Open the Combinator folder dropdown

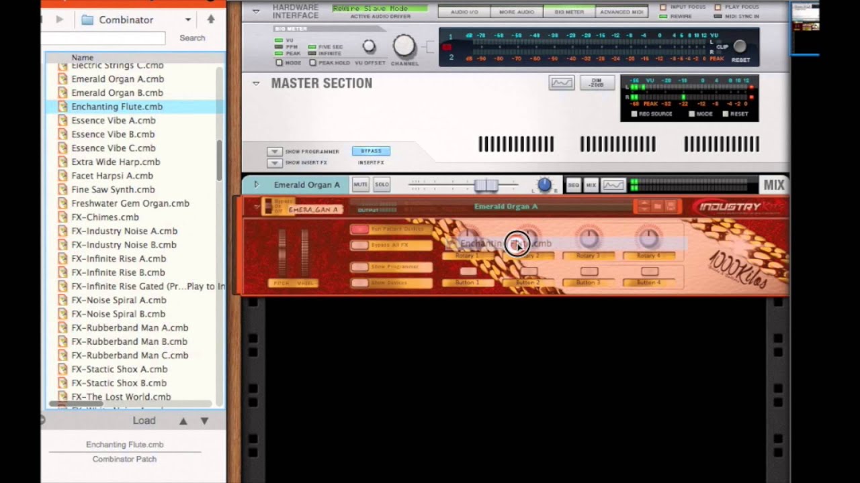187,20
